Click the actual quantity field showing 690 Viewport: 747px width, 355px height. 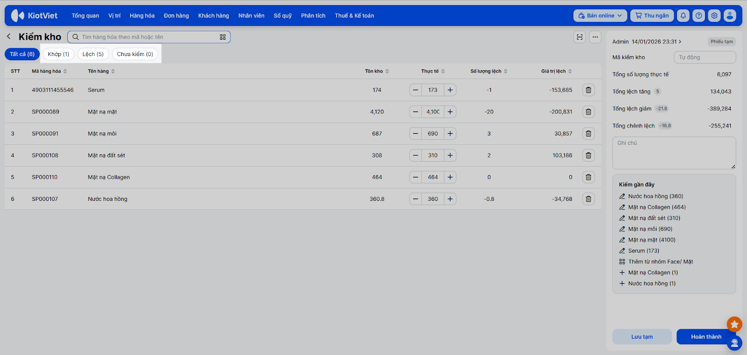pyautogui.click(x=433, y=134)
